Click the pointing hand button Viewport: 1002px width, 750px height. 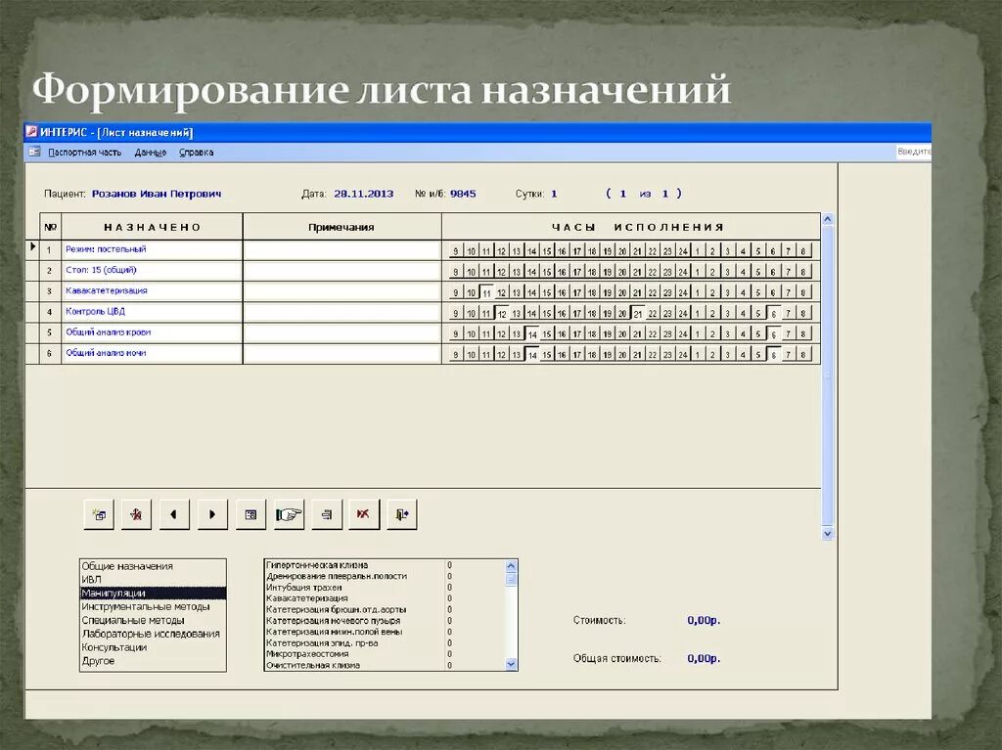289,514
